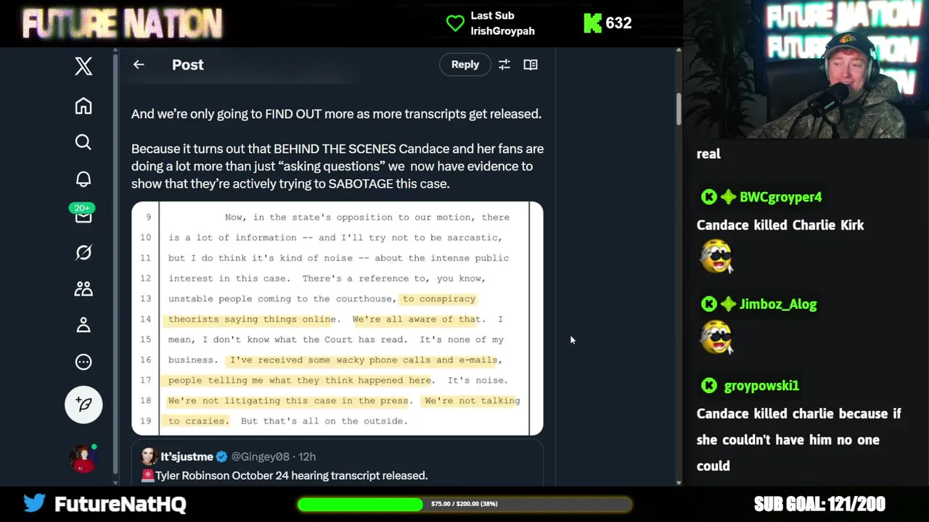929x522 pixels.
Task: Go to Home in the X sidebar
Action: click(x=83, y=106)
